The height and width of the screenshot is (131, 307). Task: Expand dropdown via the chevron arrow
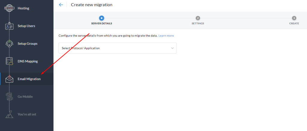[172, 48]
